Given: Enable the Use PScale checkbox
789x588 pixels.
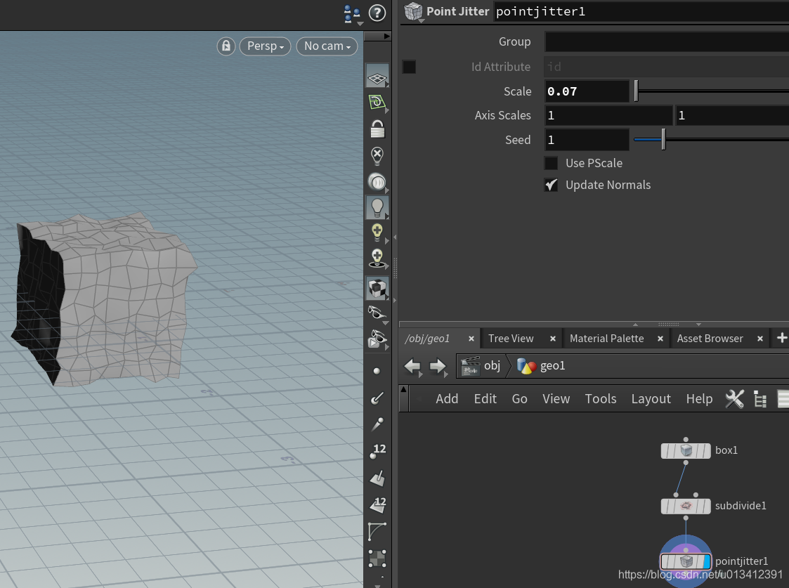Looking at the screenshot, I should click(551, 163).
